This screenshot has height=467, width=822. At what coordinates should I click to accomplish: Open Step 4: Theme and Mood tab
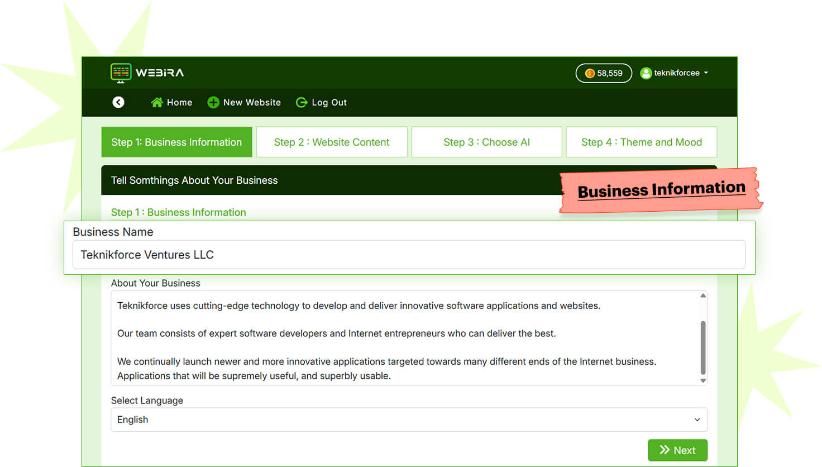click(641, 142)
